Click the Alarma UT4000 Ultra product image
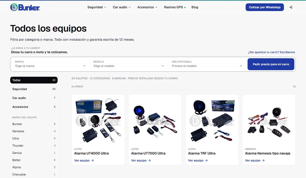Screen dimensions: 306x178 pyautogui.click(x=98, y=121)
